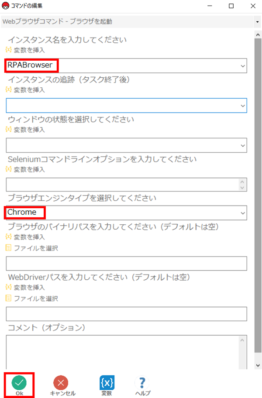Expand the RPABrowser instance name dropdown
The image size is (262, 398).
click(243, 66)
